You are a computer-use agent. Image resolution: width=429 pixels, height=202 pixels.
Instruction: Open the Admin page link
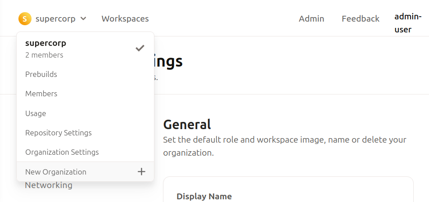(312, 19)
